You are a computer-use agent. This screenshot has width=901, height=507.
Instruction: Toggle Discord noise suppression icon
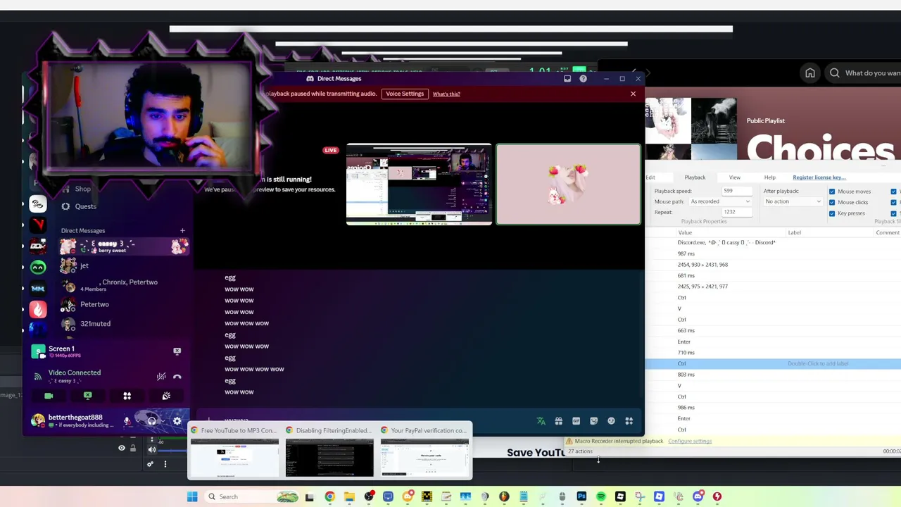click(x=161, y=377)
